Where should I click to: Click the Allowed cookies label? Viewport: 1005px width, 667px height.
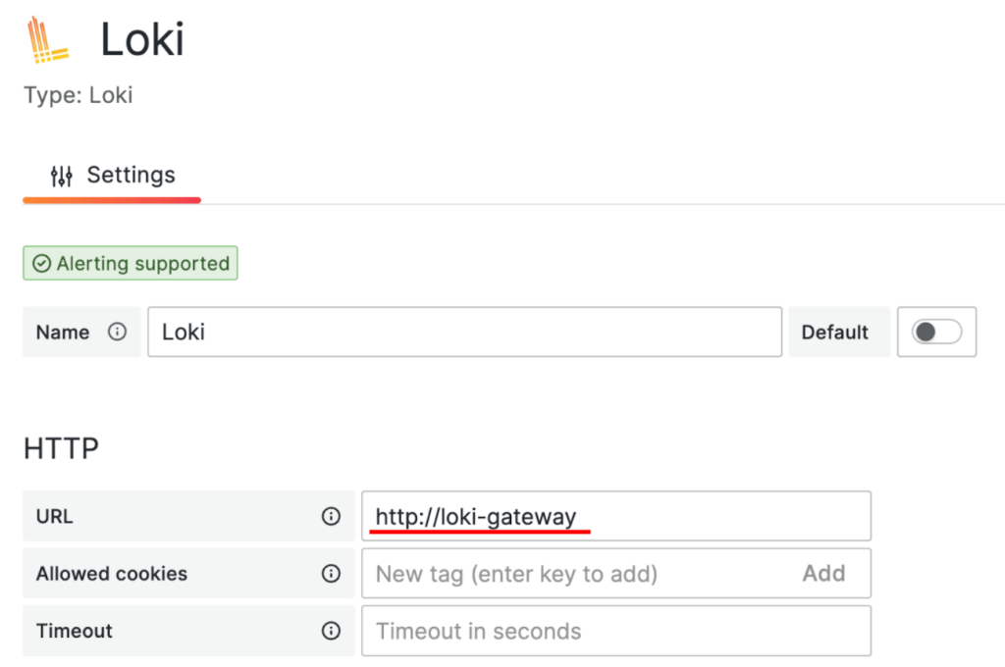click(112, 574)
